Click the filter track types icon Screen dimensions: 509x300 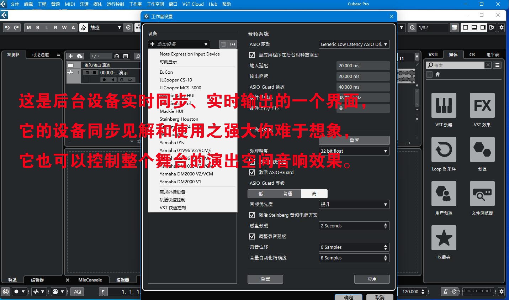click(x=126, y=56)
